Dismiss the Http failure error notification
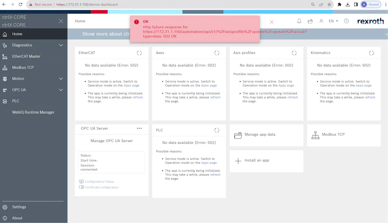 (x=272, y=22)
